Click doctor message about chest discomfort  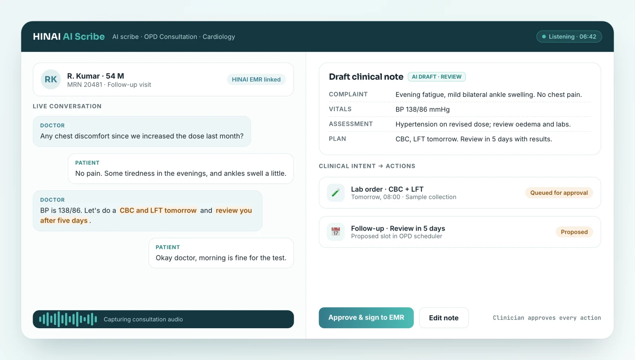pyautogui.click(x=142, y=131)
